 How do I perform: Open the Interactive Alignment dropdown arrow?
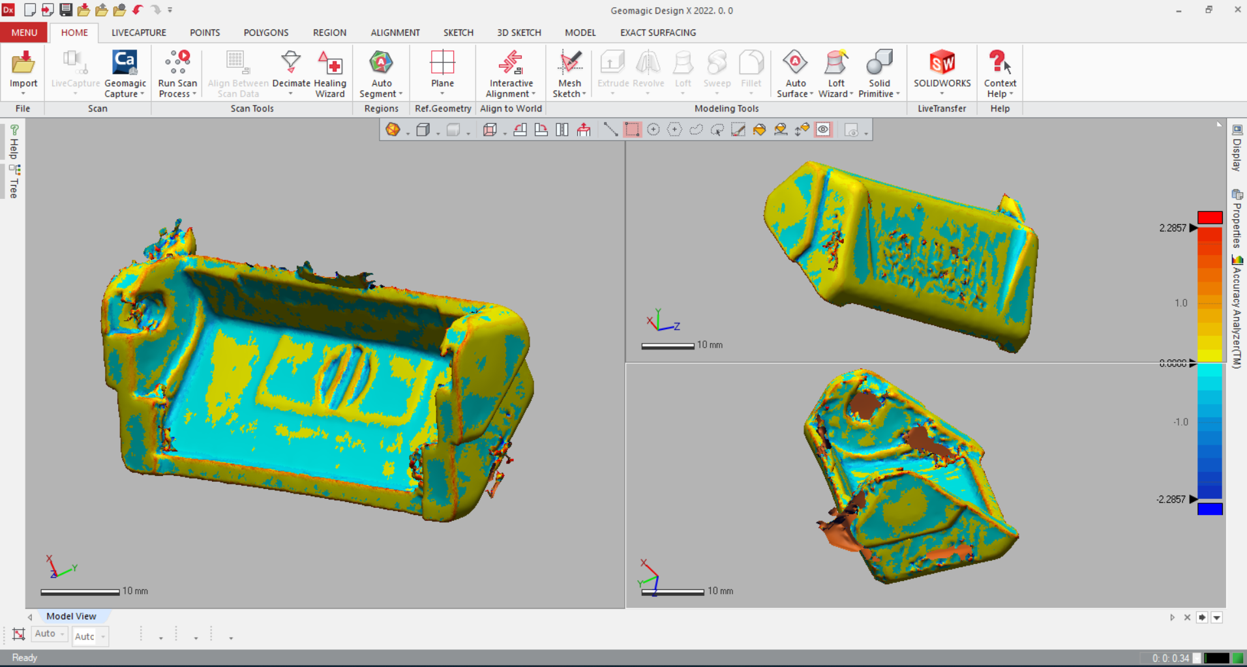tap(533, 94)
